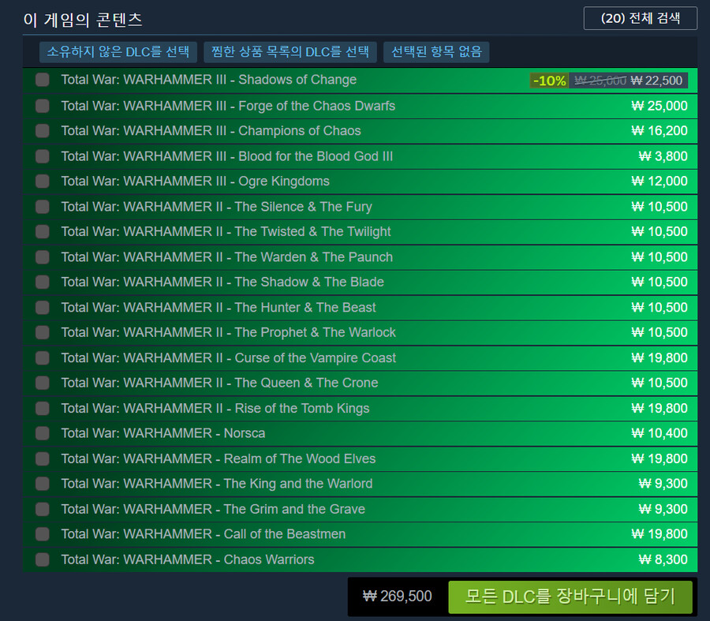
Task: Check the Norsca DLC checkbox
Action: point(43,433)
